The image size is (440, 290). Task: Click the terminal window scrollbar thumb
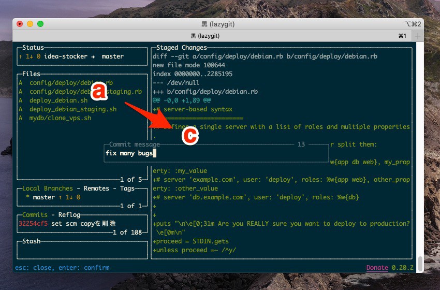click(420, 263)
